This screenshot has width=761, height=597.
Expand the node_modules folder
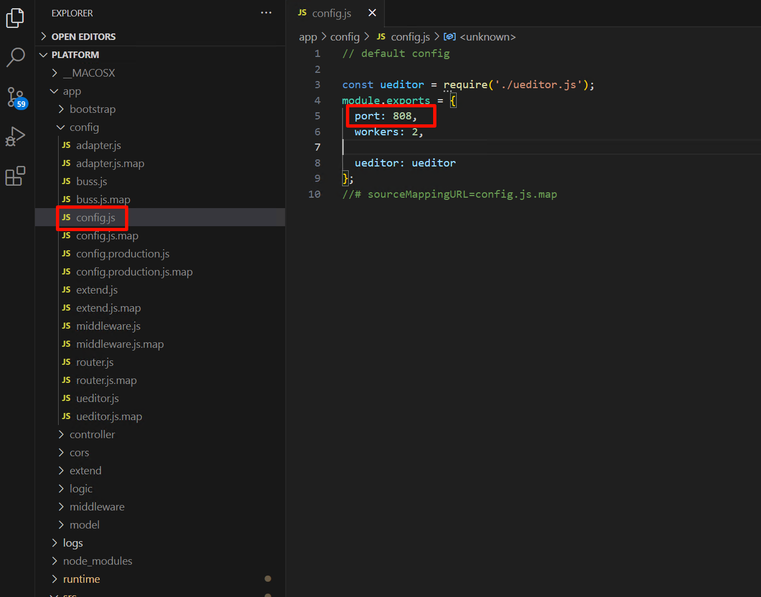pos(160,561)
